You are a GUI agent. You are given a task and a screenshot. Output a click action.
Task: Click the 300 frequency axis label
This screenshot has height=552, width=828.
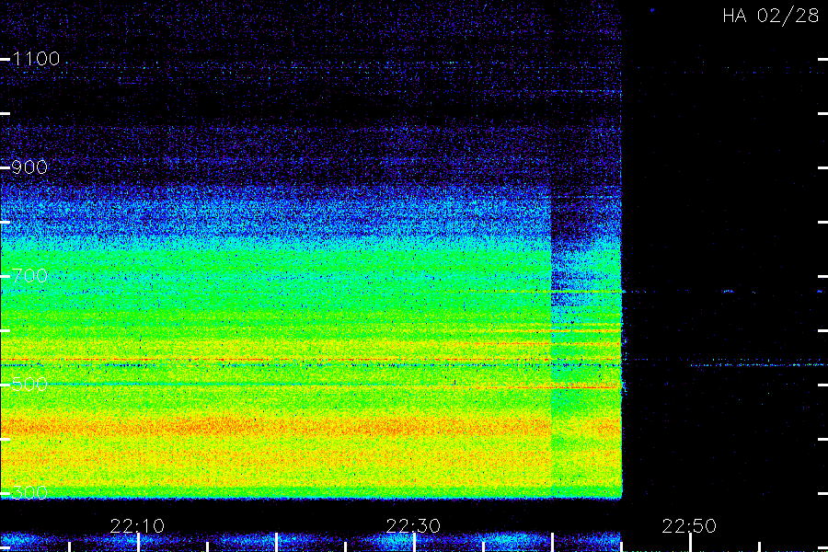(29, 493)
